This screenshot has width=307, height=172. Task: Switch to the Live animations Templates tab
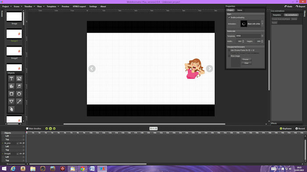pos(277,15)
